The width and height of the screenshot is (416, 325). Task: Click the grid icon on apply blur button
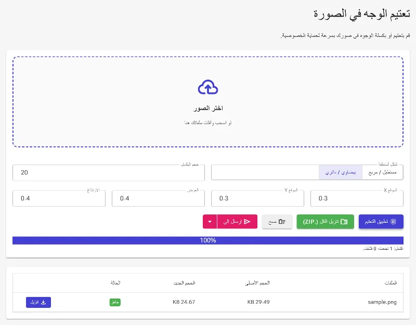tap(394, 222)
